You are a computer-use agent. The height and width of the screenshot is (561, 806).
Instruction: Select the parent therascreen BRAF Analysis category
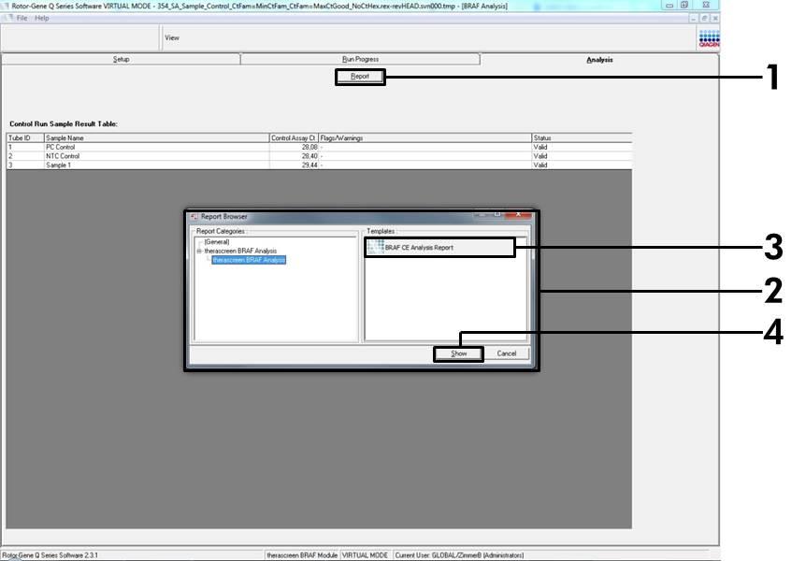pyautogui.click(x=240, y=251)
